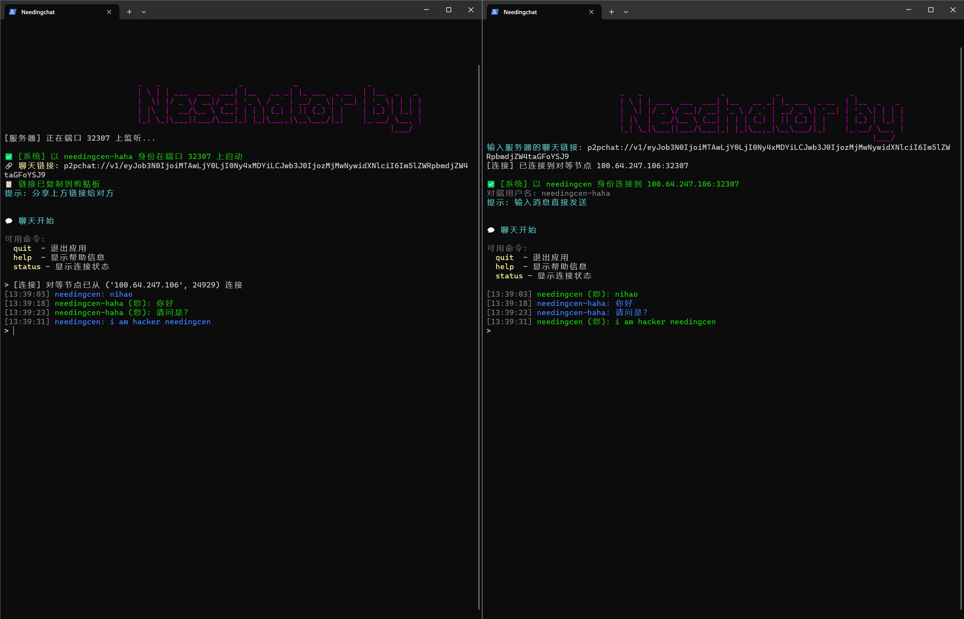Click the input prompt line in right terminal
This screenshot has height=619, width=964.
point(604,331)
